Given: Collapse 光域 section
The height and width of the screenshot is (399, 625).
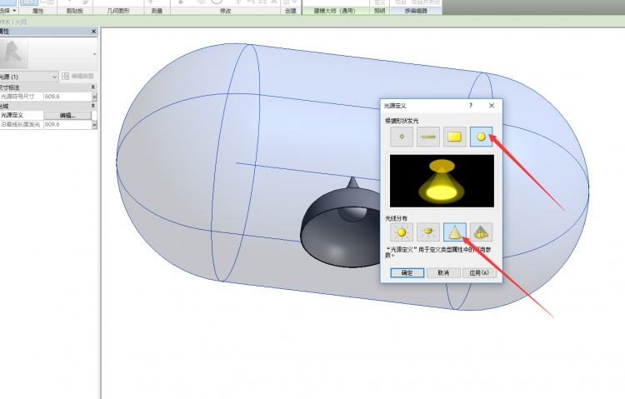Looking at the screenshot, I should click(x=92, y=106).
